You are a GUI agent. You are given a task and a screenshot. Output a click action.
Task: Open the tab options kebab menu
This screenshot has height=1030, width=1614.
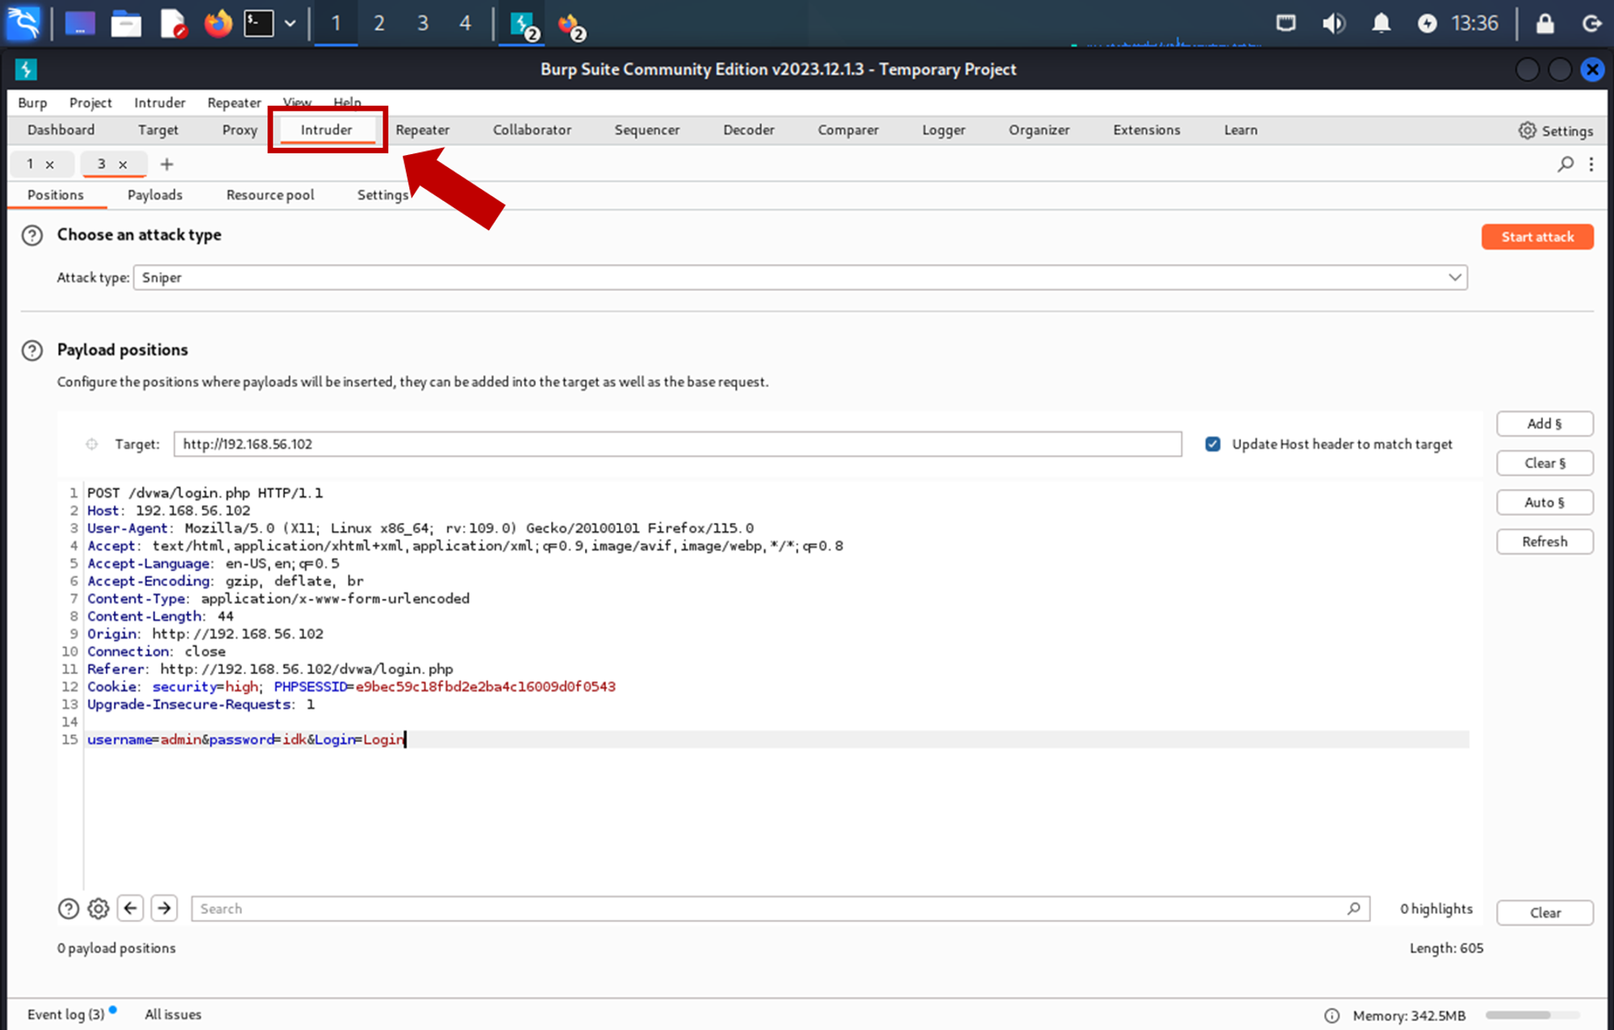point(1591,165)
